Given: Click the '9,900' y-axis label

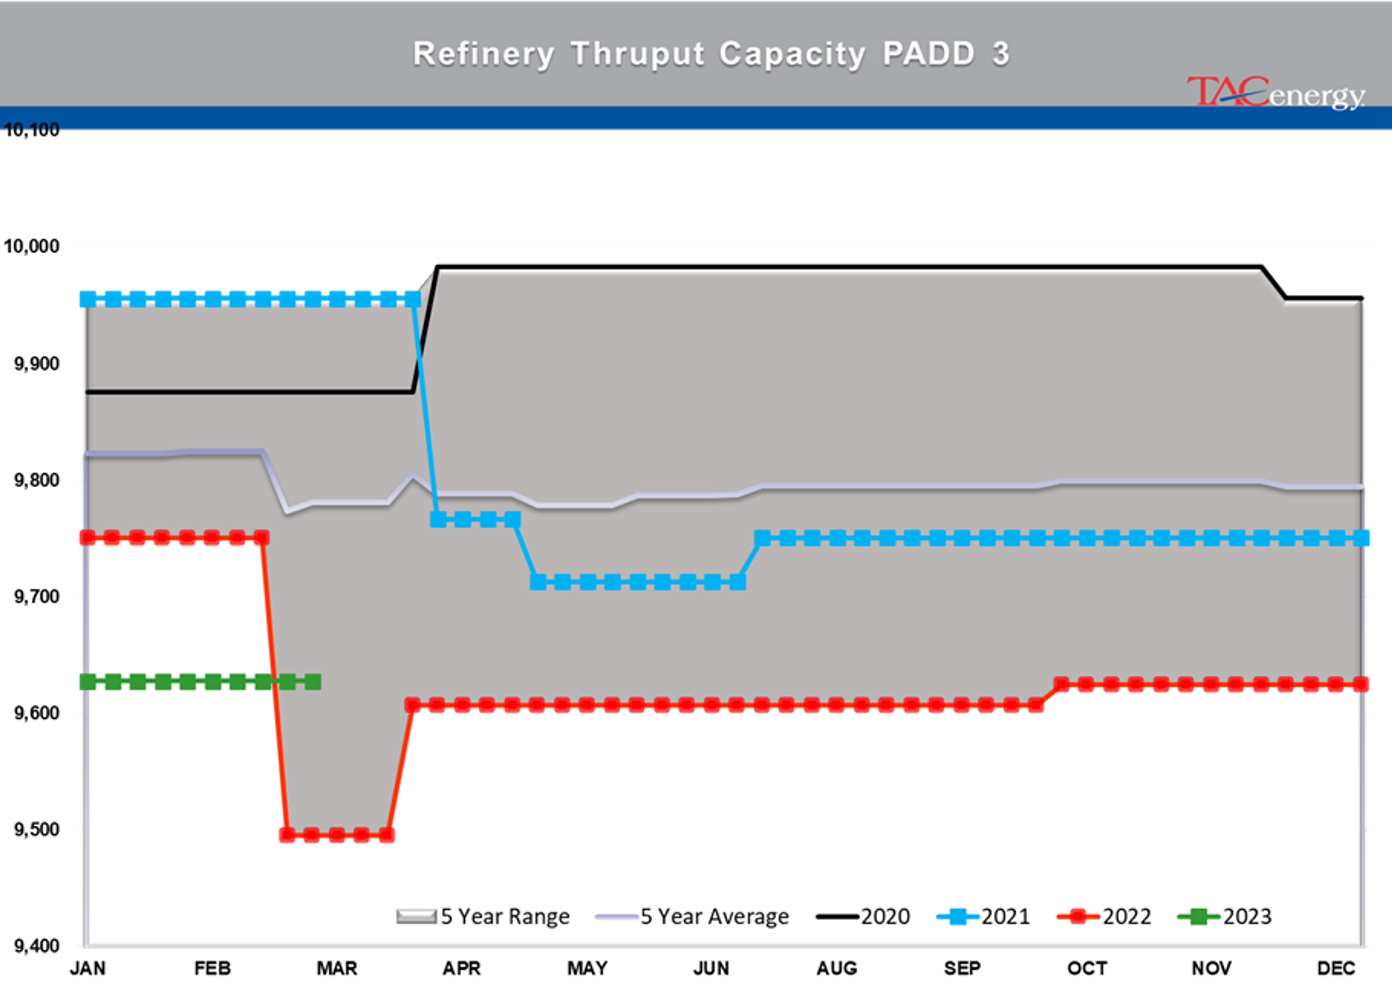Looking at the screenshot, I should pos(37,363).
